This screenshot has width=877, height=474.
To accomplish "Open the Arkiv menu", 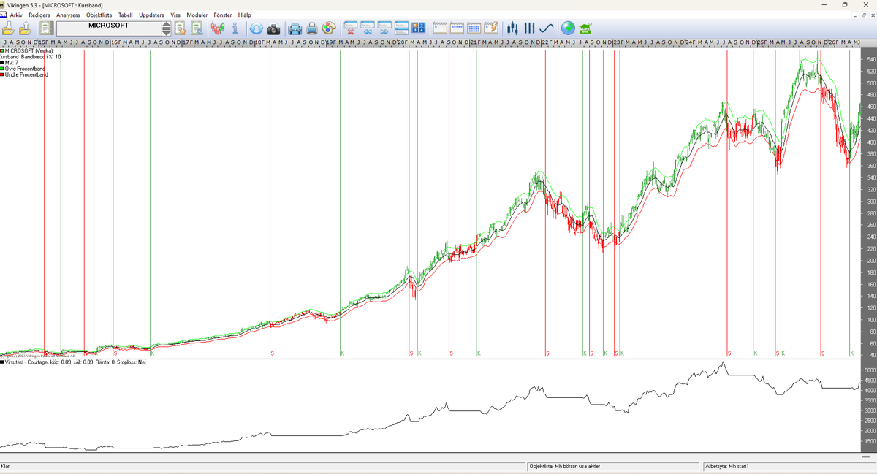I will (x=16, y=15).
